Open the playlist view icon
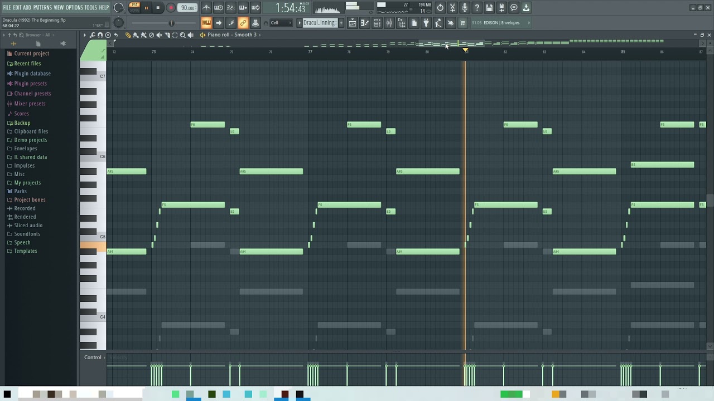Viewport: 714px width, 401px height. 353,23
